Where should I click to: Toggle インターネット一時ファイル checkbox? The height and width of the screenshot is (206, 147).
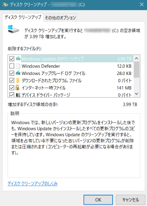(12, 88)
